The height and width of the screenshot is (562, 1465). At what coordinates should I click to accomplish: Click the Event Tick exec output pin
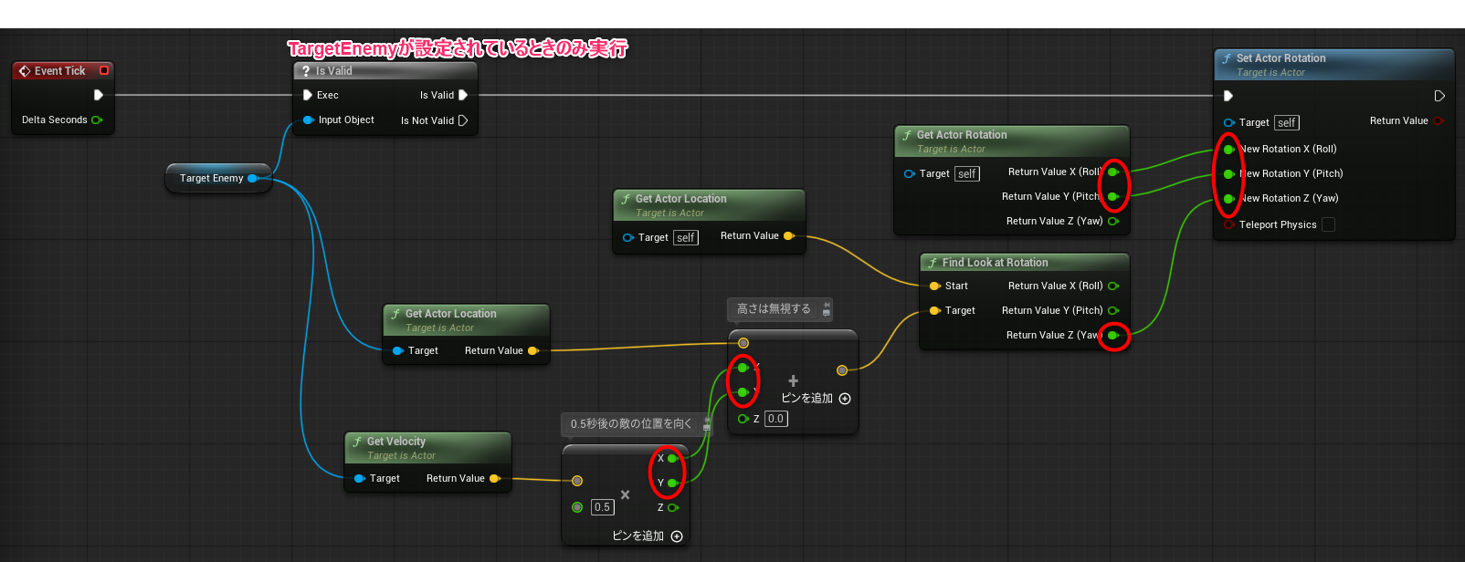(98, 95)
